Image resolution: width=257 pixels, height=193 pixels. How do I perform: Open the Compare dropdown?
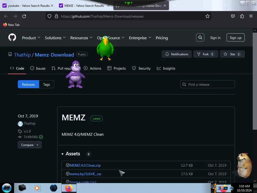[30, 145]
